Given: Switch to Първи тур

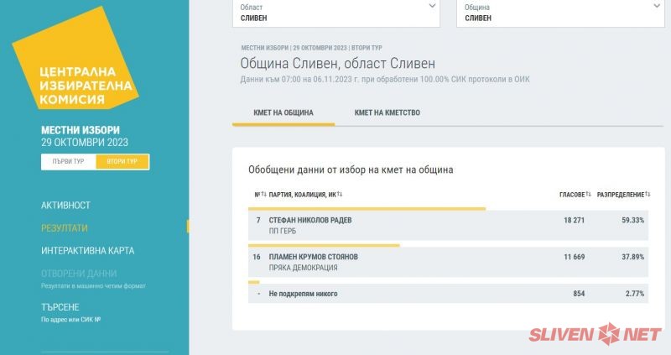Looking at the screenshot, I should point(68,161).
